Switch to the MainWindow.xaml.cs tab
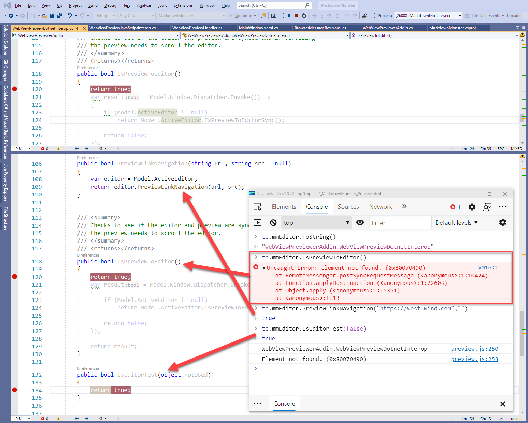Image resolution: width=528 pixels, height=423 pixels. tap(258, 28)
